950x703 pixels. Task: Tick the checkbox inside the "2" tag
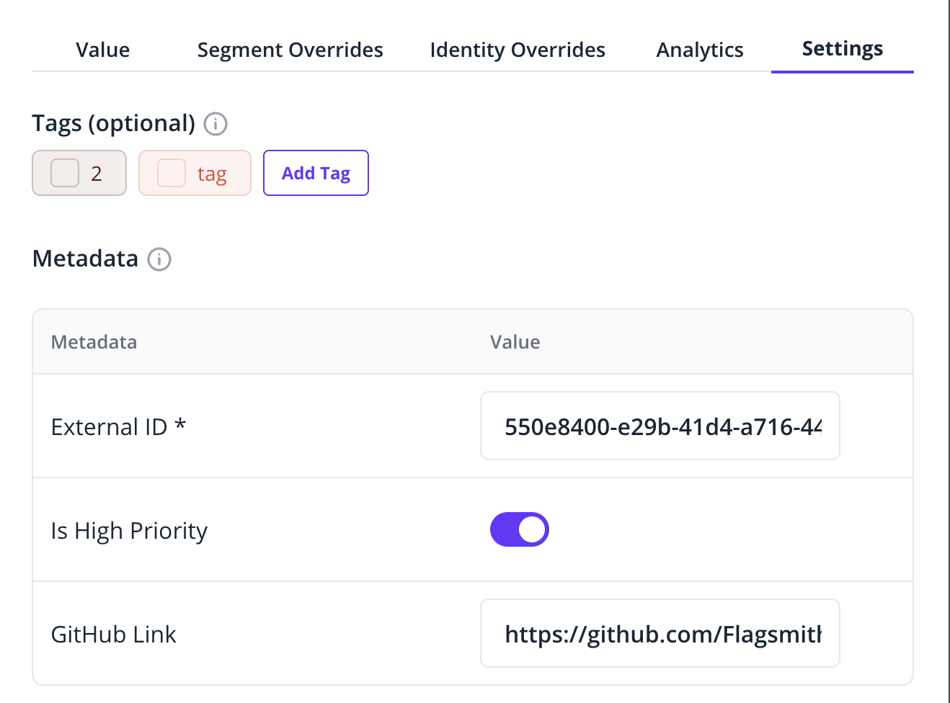(65, 173)
